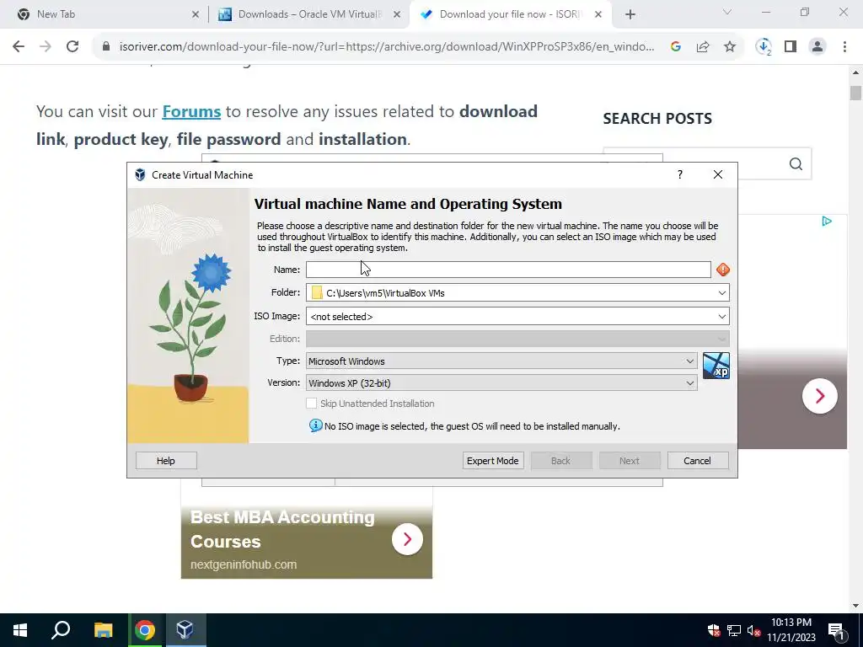
Task: Click the share page icon
Action: tap(703, 47)
